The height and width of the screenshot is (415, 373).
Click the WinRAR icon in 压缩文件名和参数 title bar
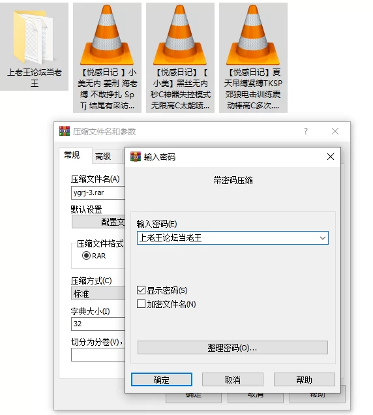pos(65,131)
